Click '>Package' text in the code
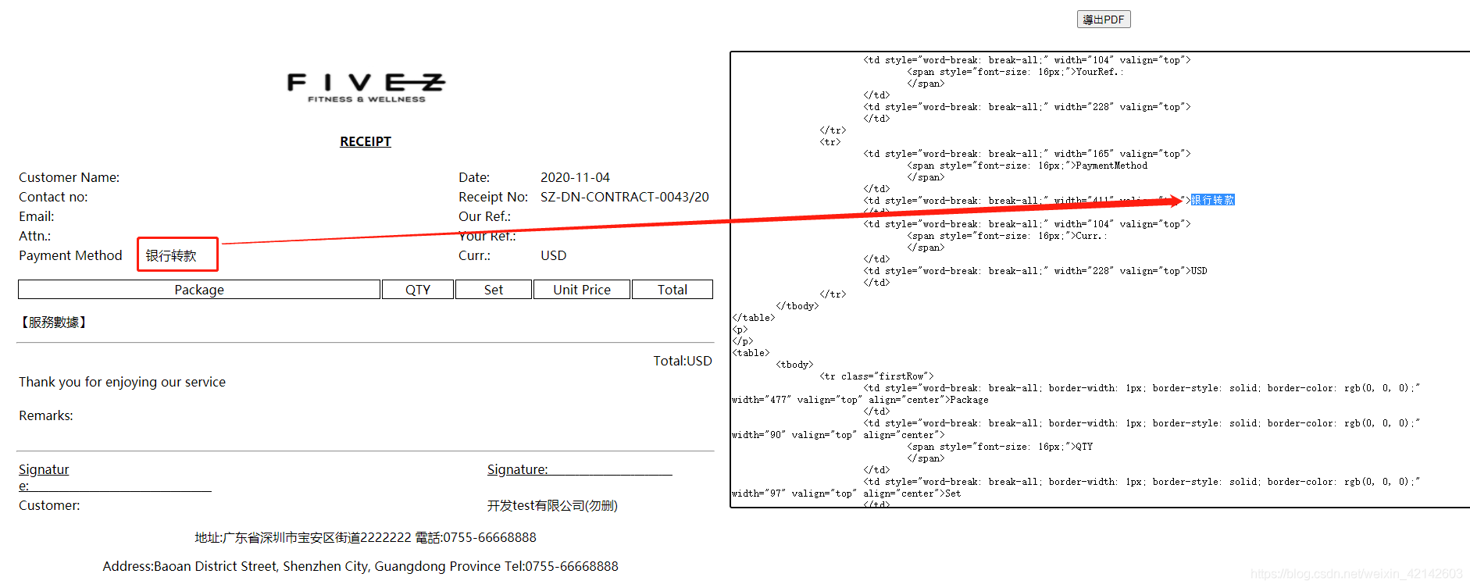 968,400
